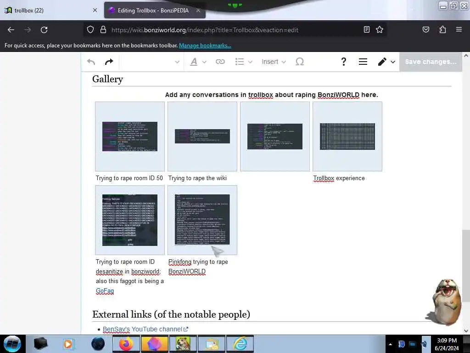Open the shield tracking protection icon
The height and width of the screenshot is (353, 470).
90,30
